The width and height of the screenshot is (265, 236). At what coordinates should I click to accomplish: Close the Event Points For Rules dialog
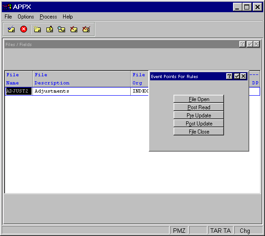(x=243, y=76)
